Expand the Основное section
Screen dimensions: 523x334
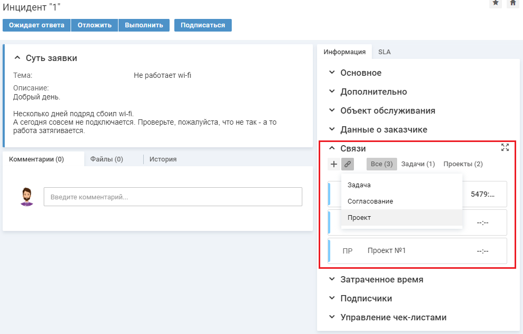coord(332,73)
